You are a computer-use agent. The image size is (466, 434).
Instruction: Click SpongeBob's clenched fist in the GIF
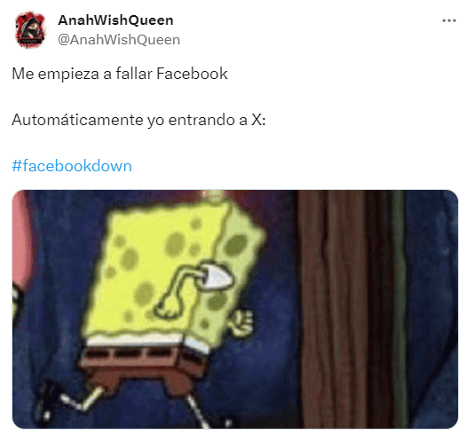click(243, 322)
